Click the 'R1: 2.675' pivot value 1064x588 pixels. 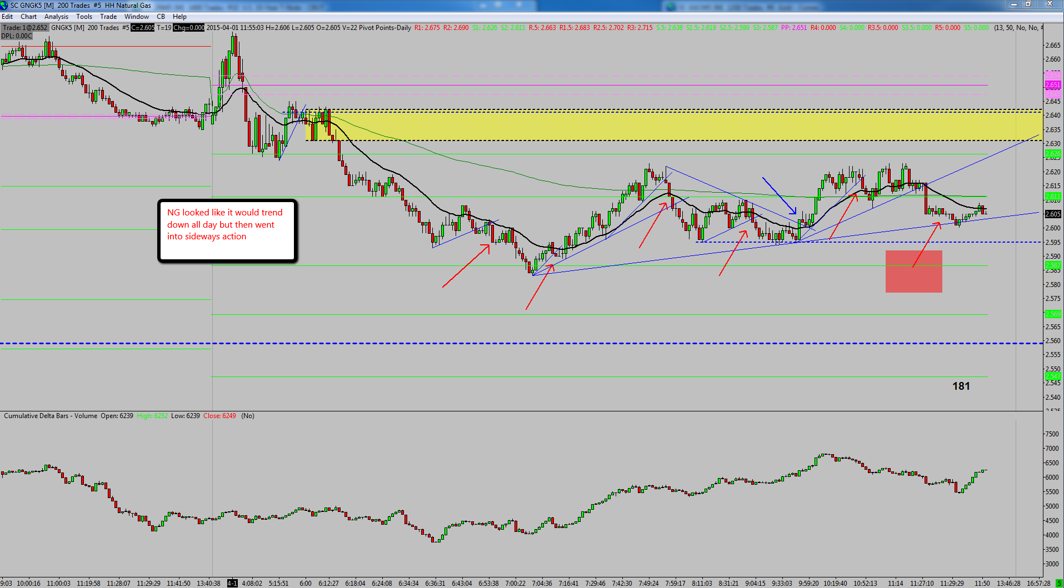click(427, 28)
